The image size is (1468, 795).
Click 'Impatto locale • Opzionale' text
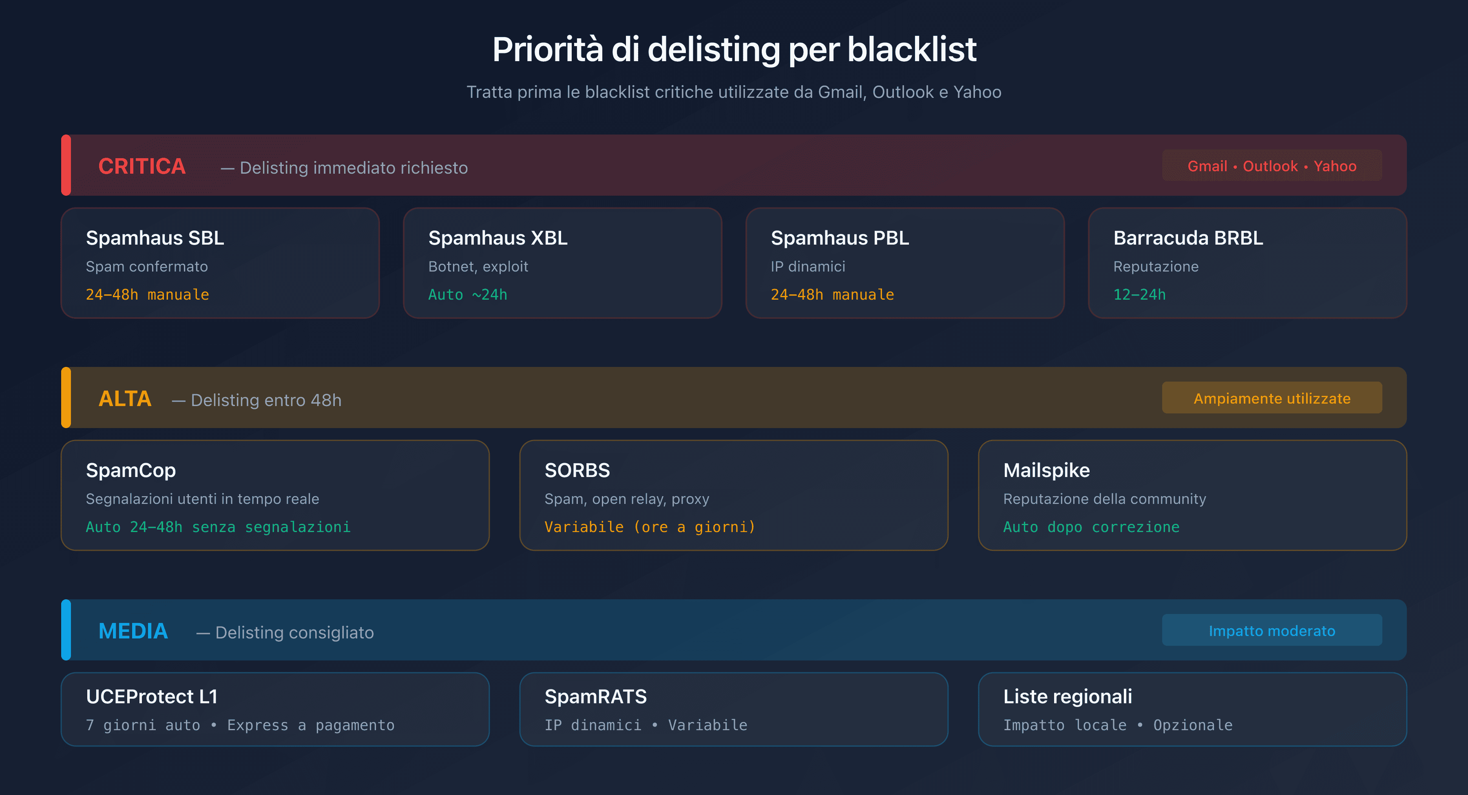1118,725
